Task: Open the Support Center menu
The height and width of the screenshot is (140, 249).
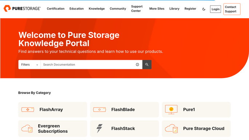Action: coord(137,9)
